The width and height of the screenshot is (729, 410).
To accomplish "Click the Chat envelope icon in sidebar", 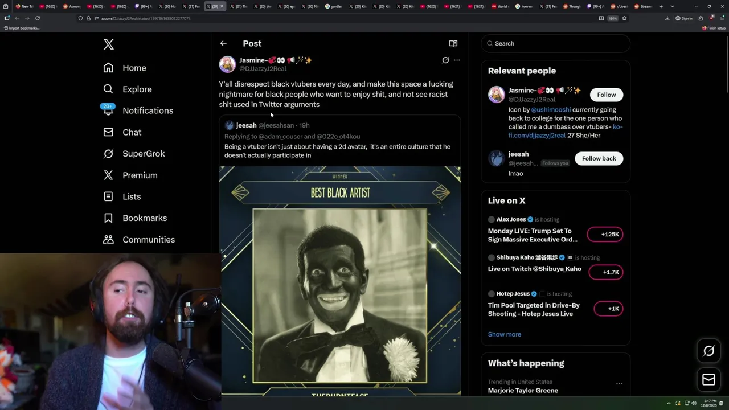I will [108, 132].
